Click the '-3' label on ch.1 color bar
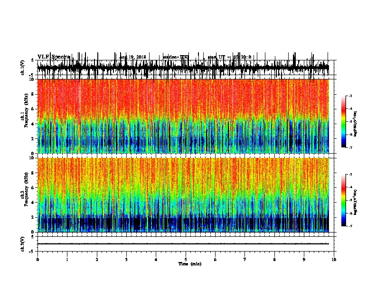The image size is (376, 291). [x=350, y=96]
